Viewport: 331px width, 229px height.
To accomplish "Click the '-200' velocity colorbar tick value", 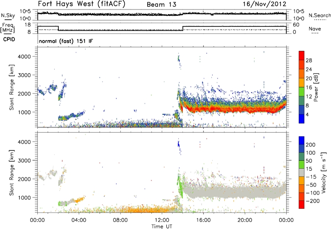I will [313, 201].
